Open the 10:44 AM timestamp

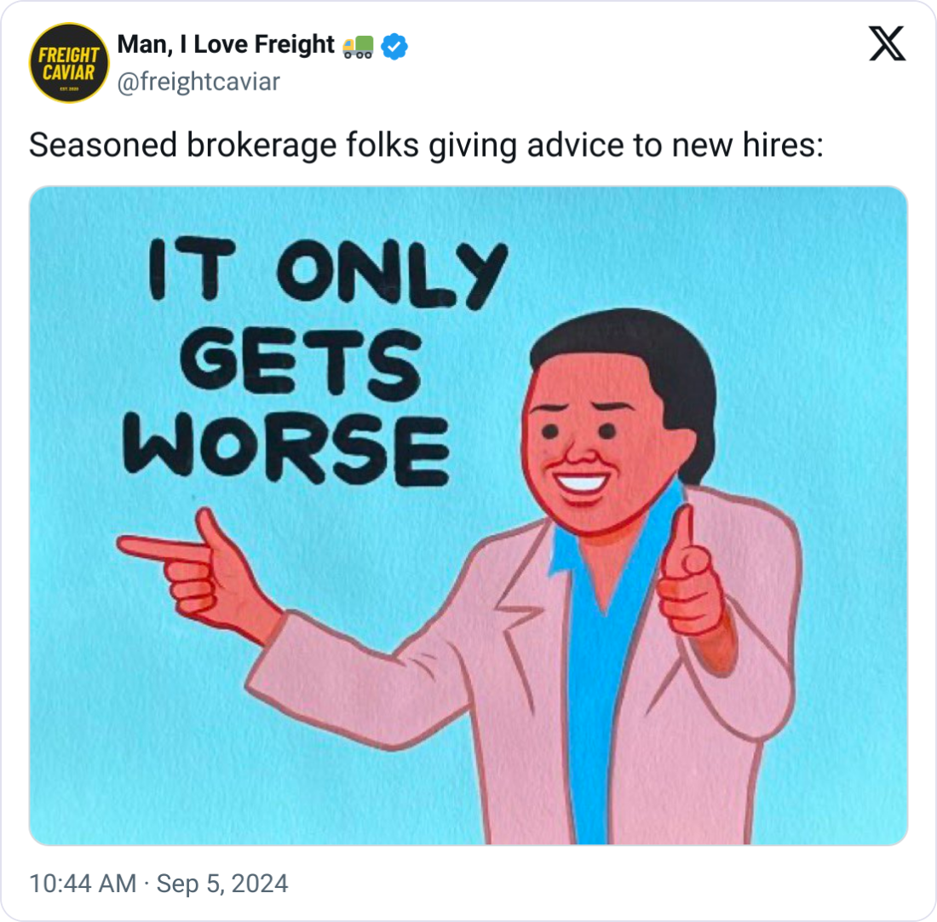coord(83,883)
